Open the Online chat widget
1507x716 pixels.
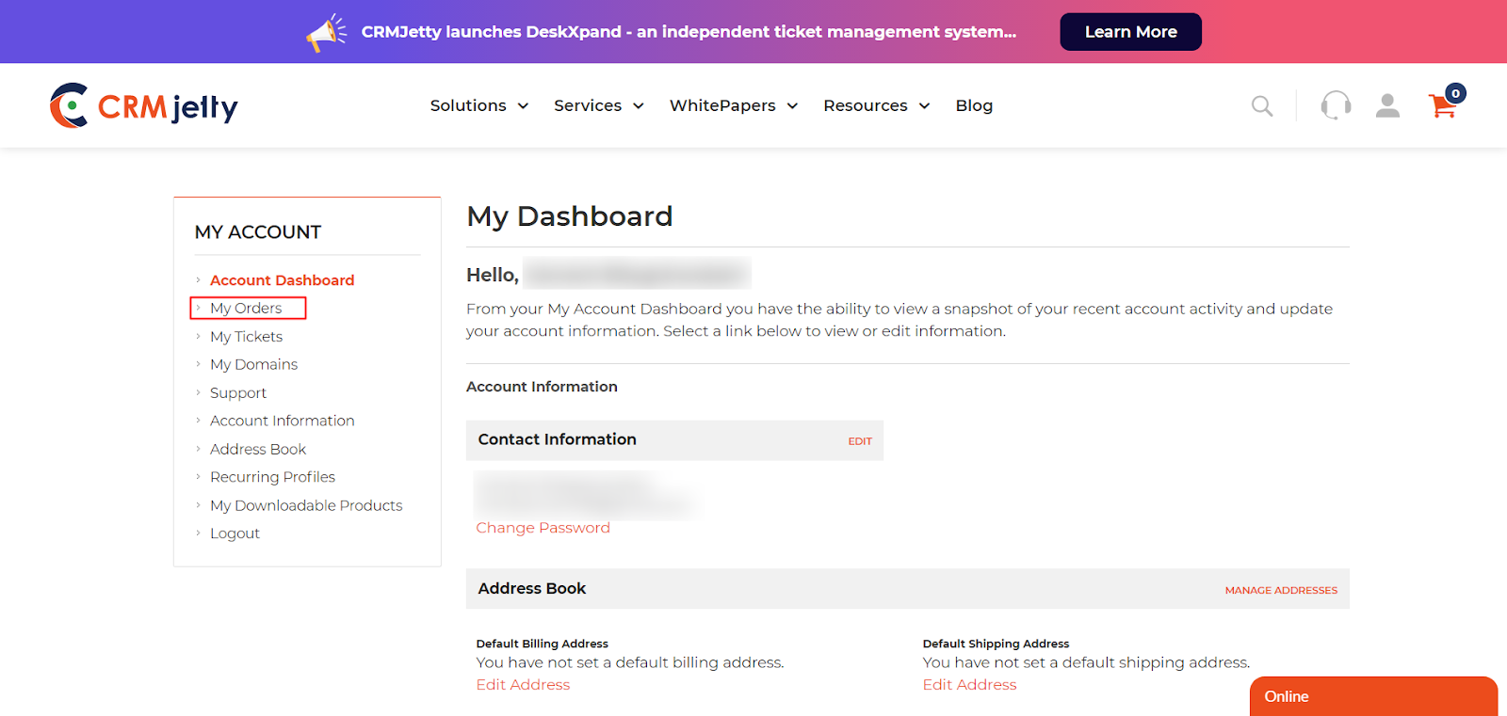pos(1372,696)
